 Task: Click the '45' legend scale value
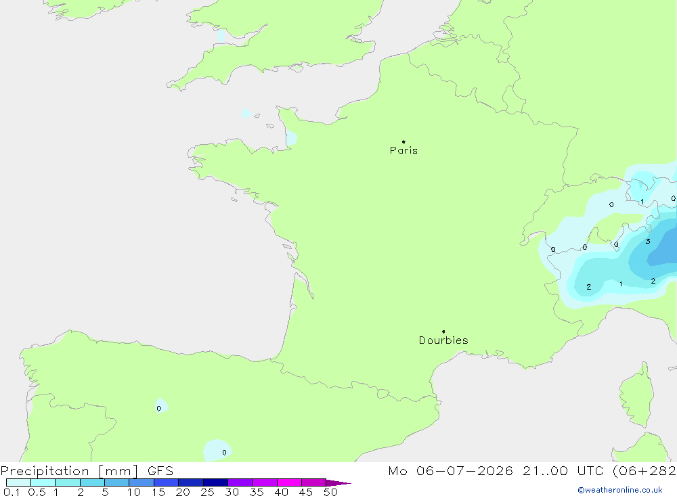click(306, 492)
